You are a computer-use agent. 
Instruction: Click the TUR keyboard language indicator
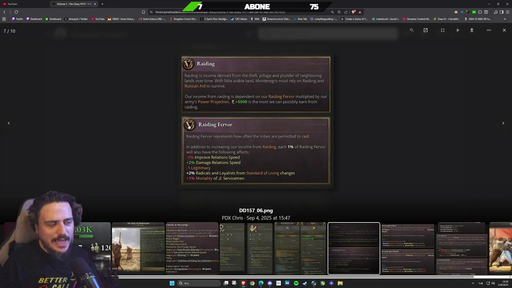481,283
